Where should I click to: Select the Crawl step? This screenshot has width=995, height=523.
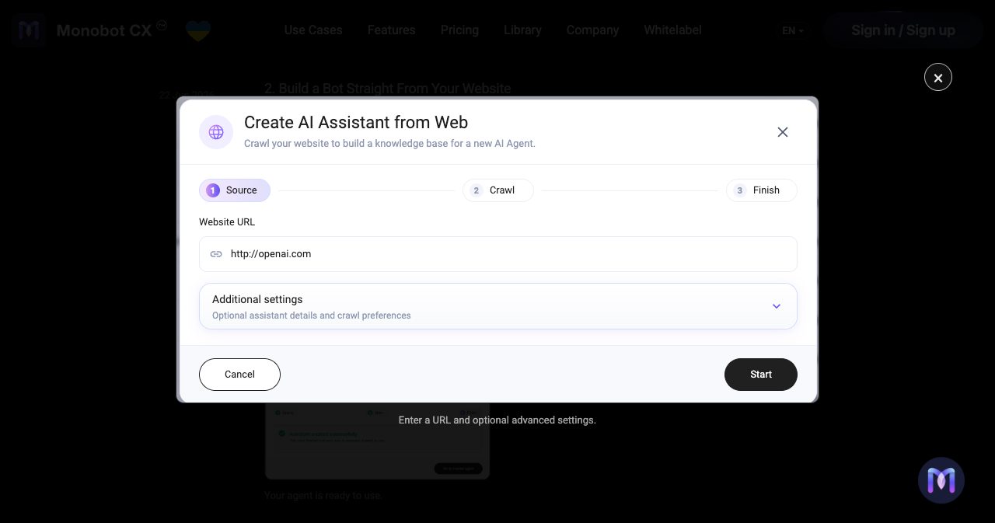coord(497,190)
